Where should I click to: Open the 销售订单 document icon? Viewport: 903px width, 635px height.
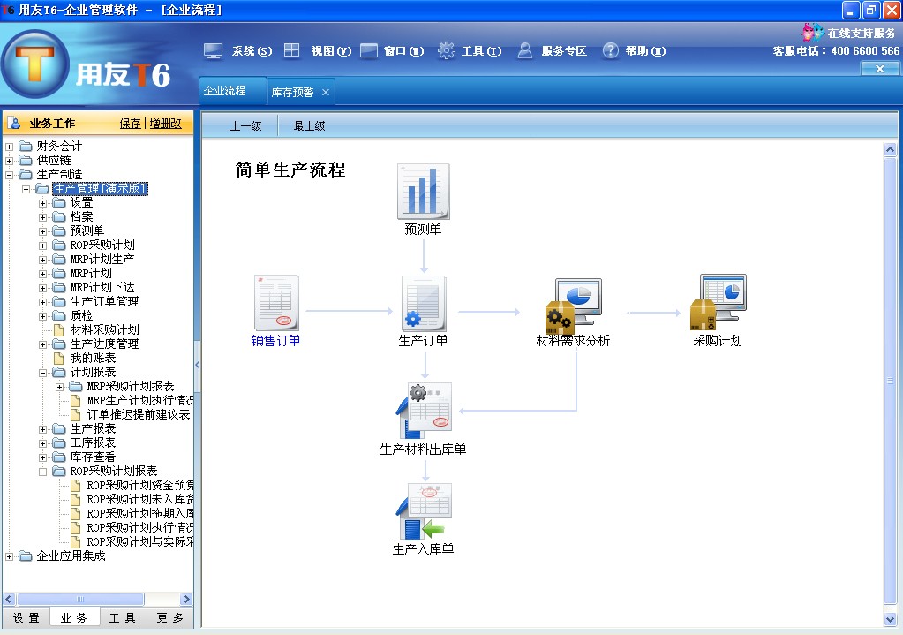point(276,302)
